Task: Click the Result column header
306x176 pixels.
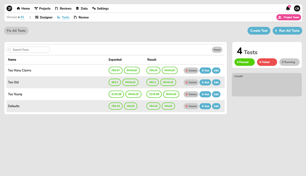Action: pos(152,60)
